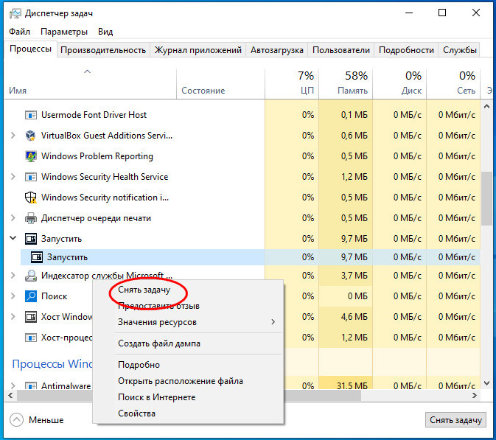Click the horizontal scrollbar right arrow
The width and height of the screenshot is (496, 440).
coord(475,395)
